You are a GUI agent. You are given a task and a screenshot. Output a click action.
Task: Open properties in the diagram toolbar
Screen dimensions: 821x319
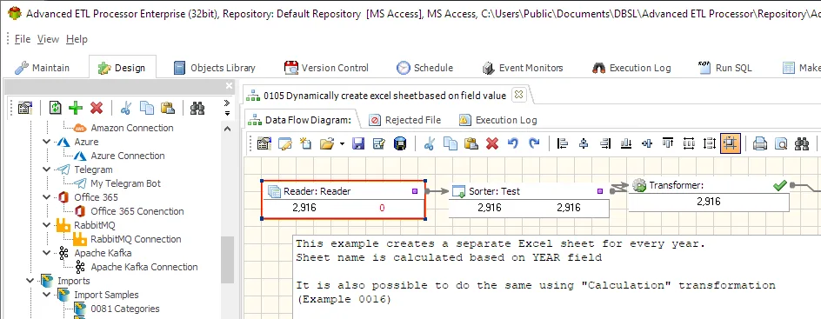(x=264, y=143)
